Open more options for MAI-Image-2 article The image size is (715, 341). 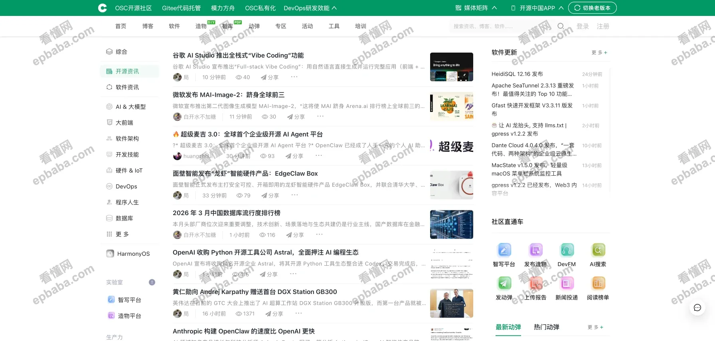coord(320,116)
